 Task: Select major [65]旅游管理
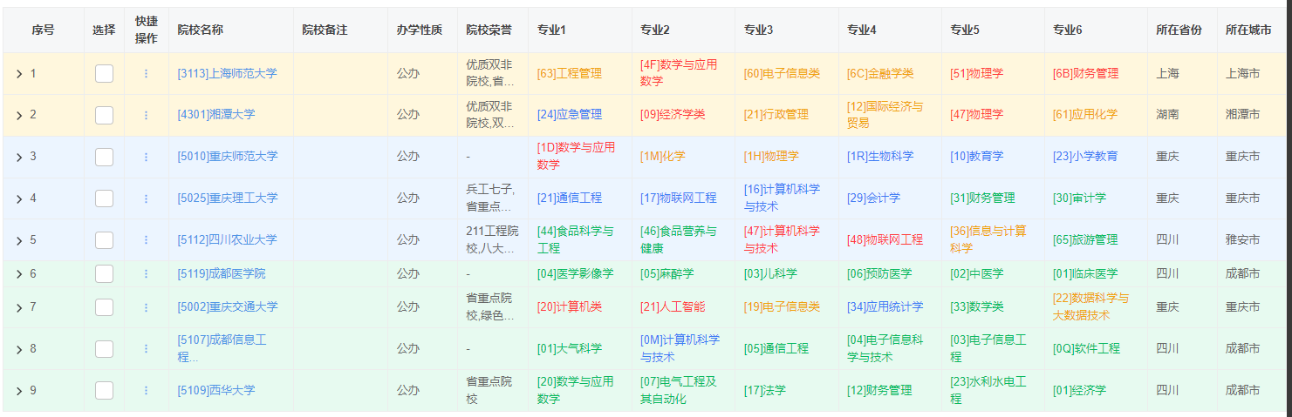(x=1085, y=240)
